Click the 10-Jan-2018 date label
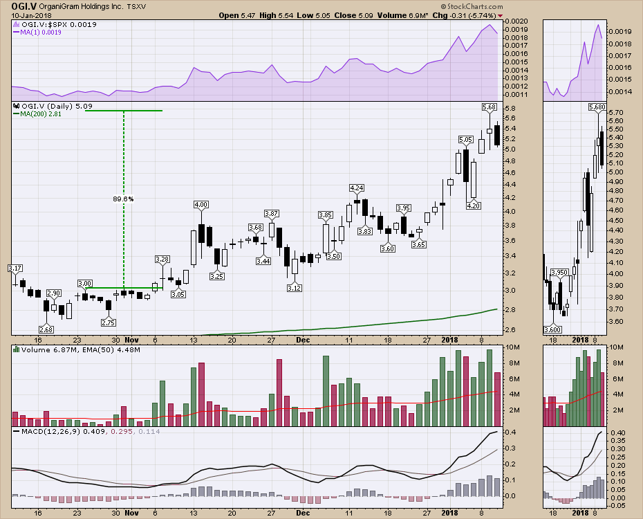Screen dimensions: 643x519 [x=31, y=16]
